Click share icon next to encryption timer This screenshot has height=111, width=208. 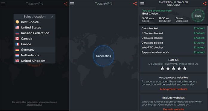205,4
